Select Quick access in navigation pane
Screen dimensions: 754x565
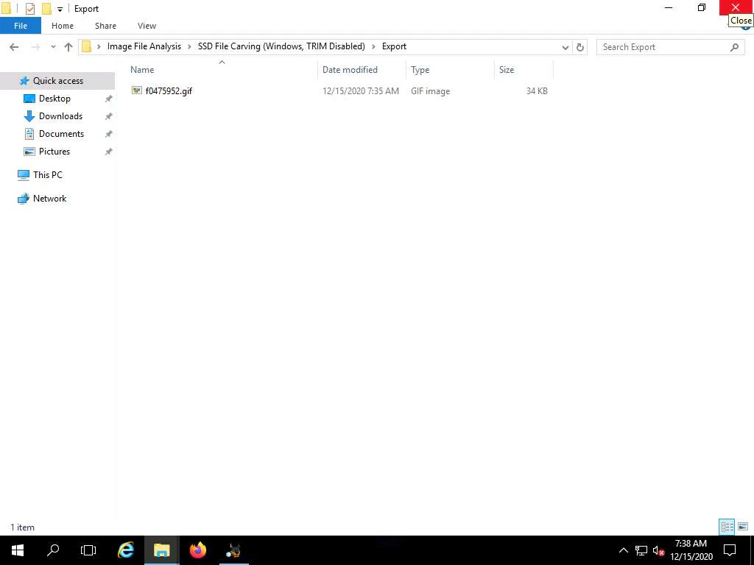point(57,81)
